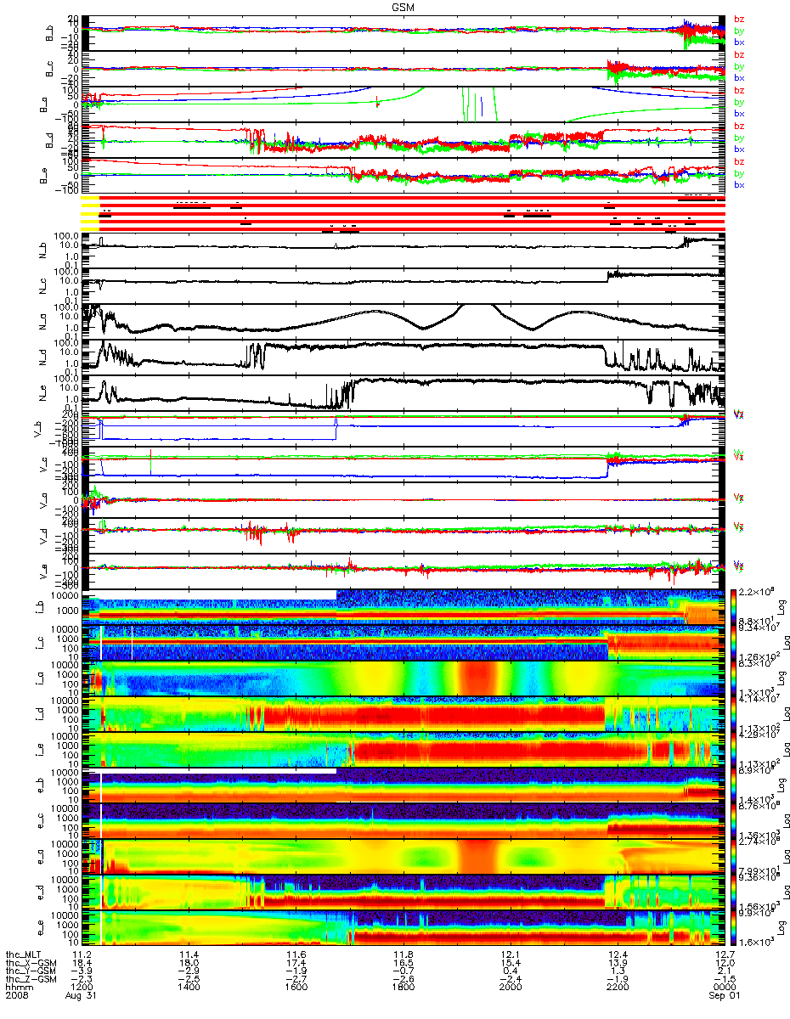Image resolution: width=790 pixels, height=1019 pixels.
Task: Click the blue bx legend of B_b panel
Action: click(x=739, y=42)
